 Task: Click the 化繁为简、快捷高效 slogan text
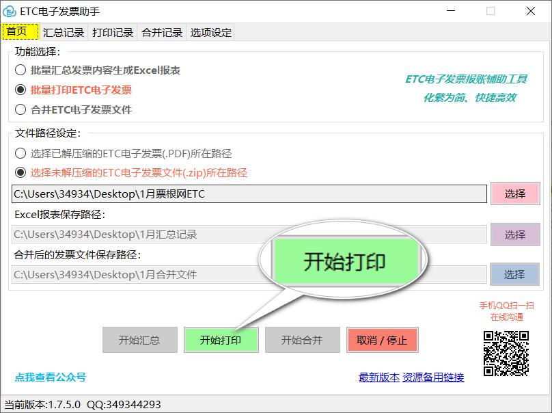point(469,98)
